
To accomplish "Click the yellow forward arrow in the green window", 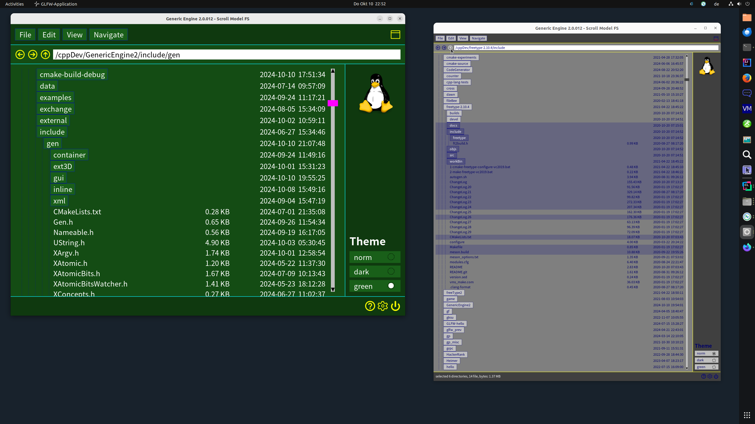I will [33, 54].
